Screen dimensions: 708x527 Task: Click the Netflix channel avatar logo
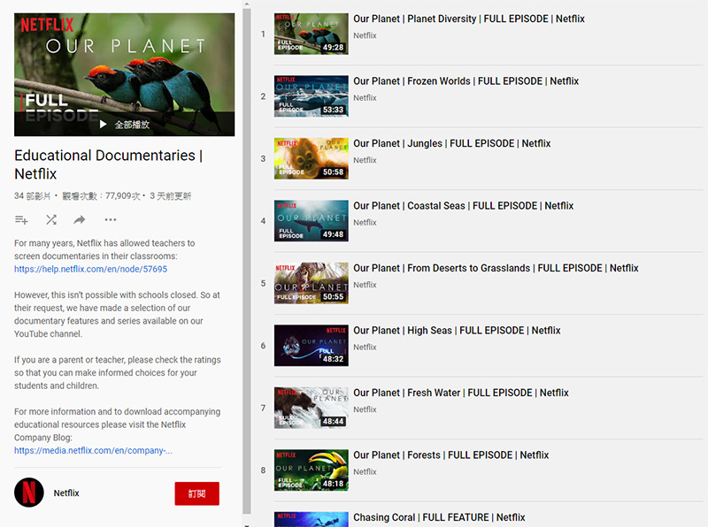[x=29, y=493]
